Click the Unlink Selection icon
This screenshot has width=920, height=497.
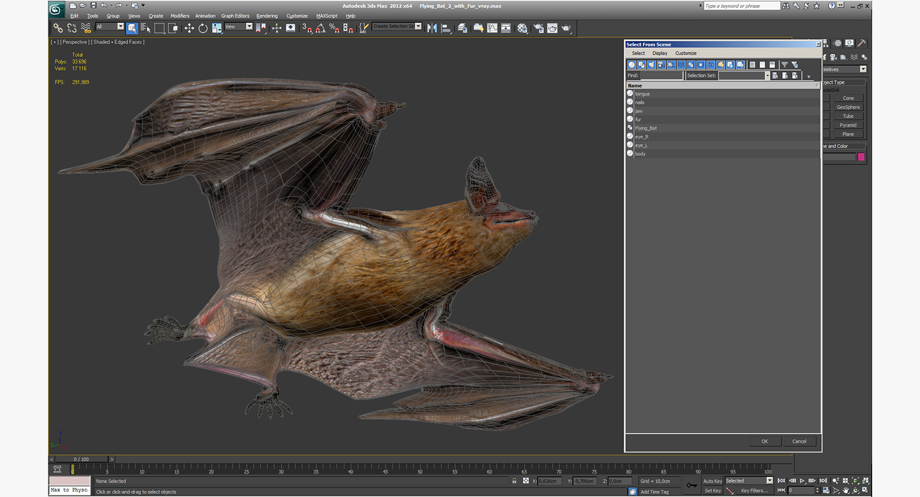(71, 28)
